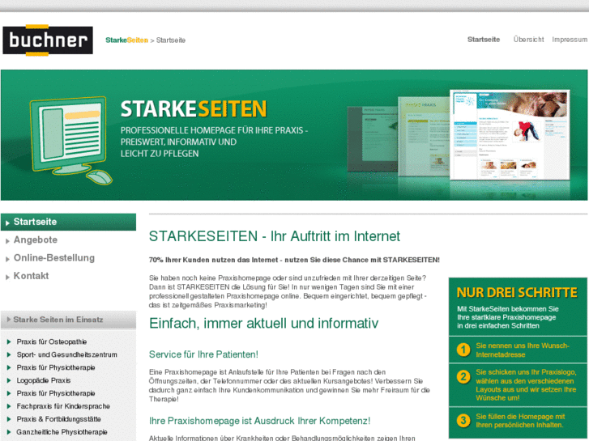Click the heading Einfach, immer aktuell und informativ
Image resolution: width=589 pixels, height=441 pixels.
[x=263, y=323]
